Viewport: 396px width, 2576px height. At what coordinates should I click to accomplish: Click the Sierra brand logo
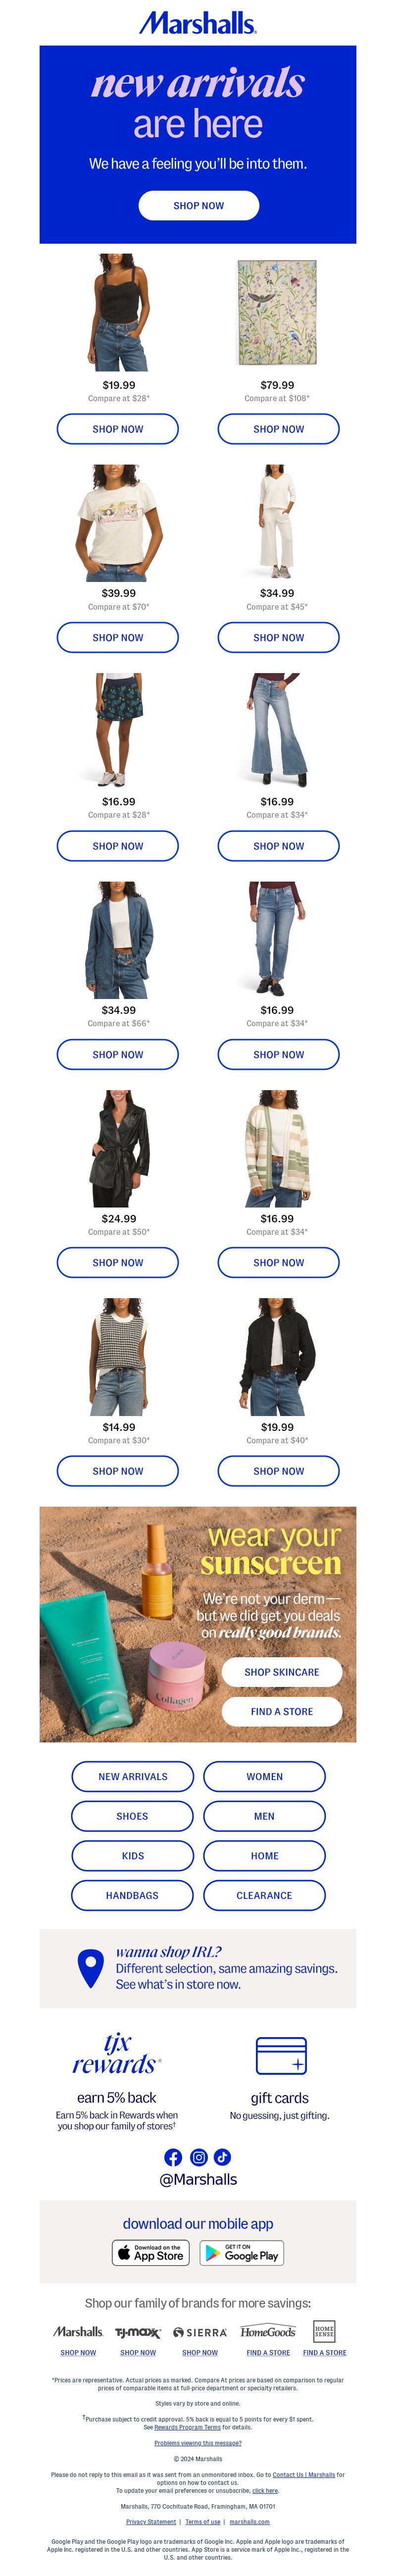(x=200, y=2332)
